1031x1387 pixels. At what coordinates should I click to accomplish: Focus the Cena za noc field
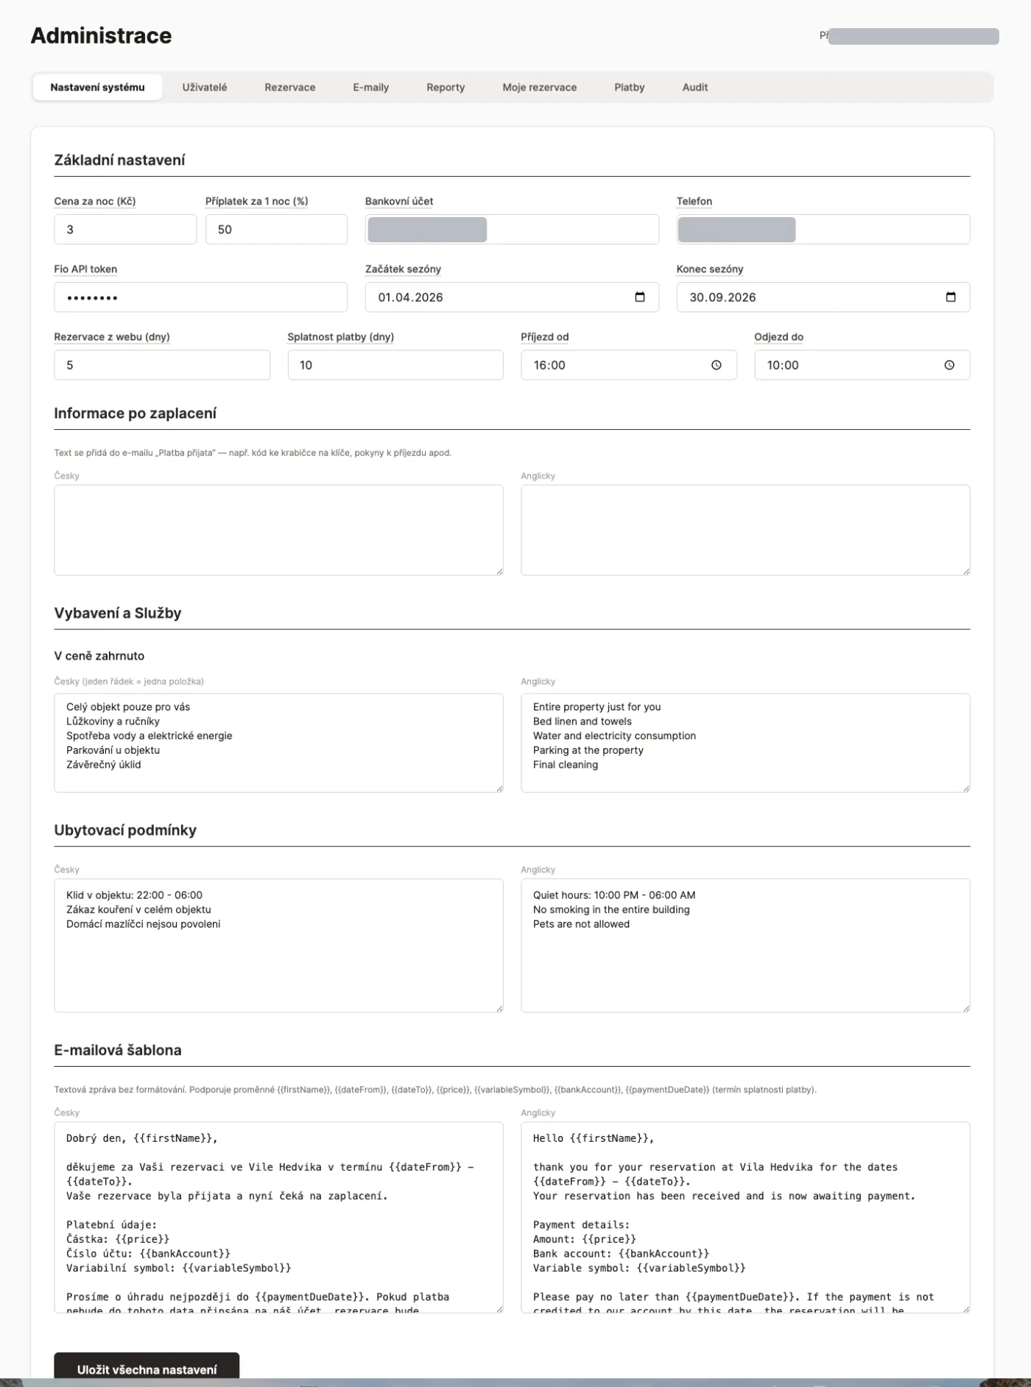125,230
